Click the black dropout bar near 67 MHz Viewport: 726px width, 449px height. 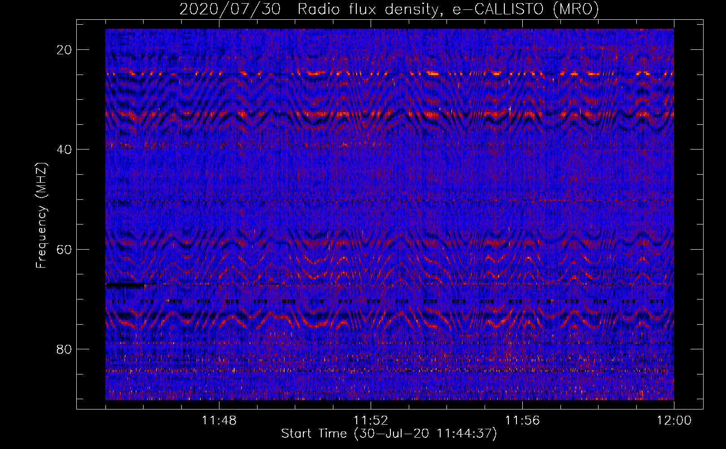pos(125,285)
